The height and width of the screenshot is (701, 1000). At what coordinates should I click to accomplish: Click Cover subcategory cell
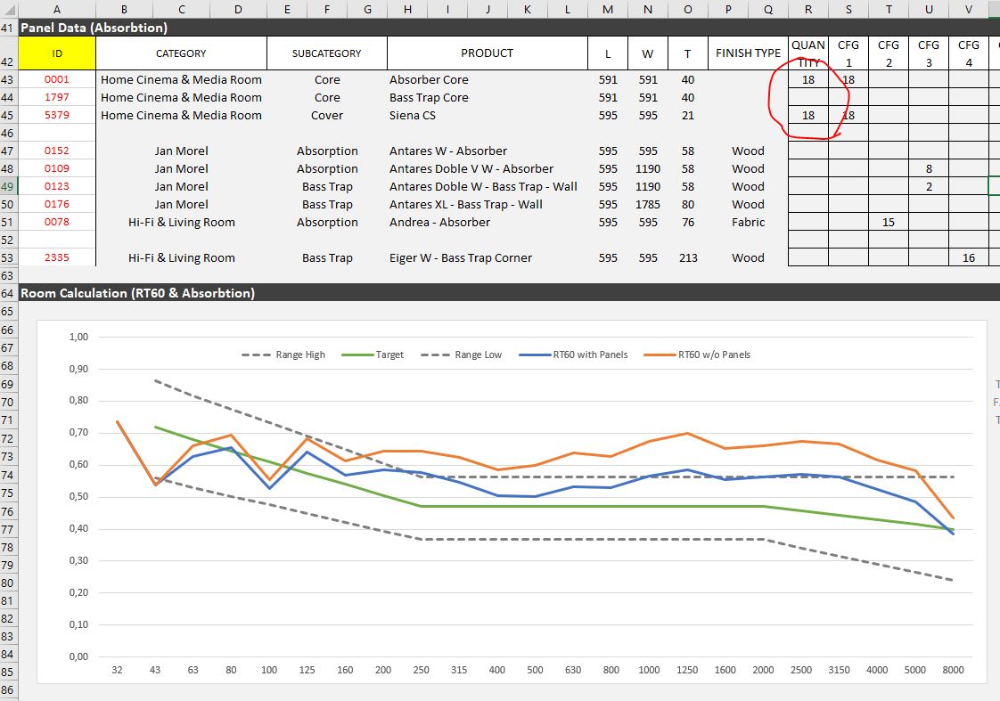coord(326,115)
